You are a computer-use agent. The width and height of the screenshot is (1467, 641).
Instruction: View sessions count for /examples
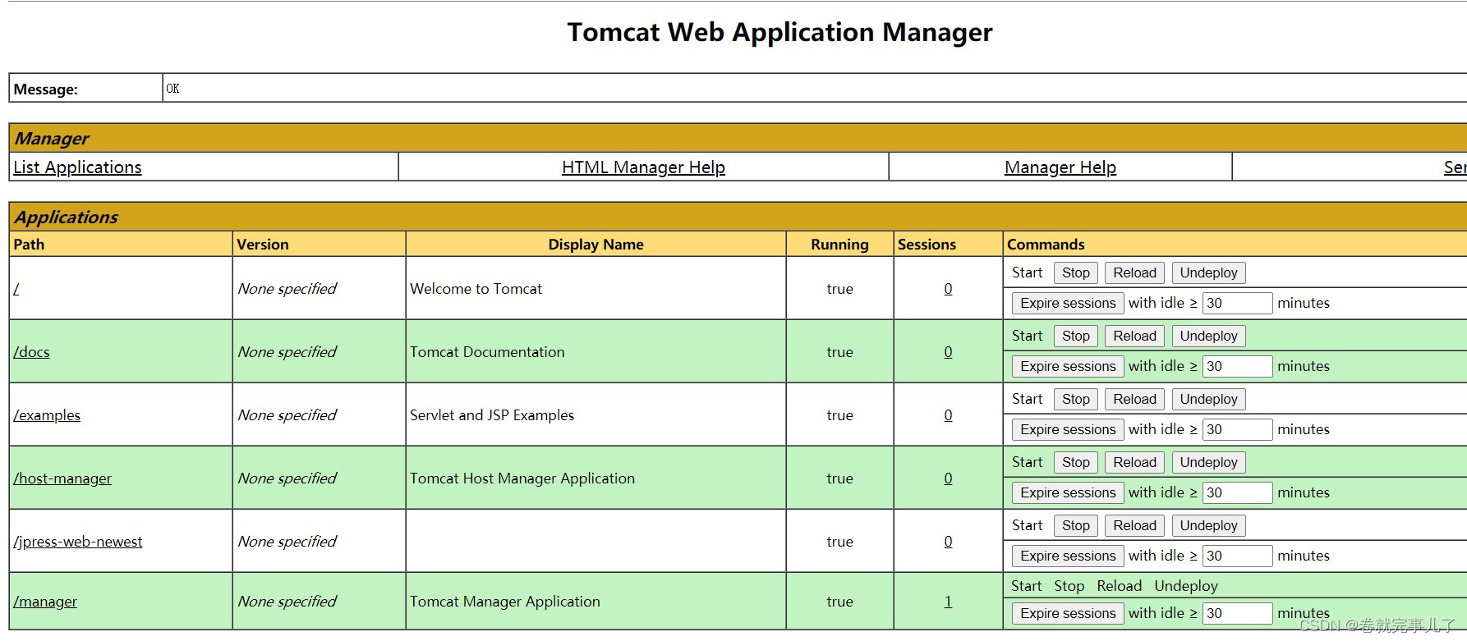point(948,415)
